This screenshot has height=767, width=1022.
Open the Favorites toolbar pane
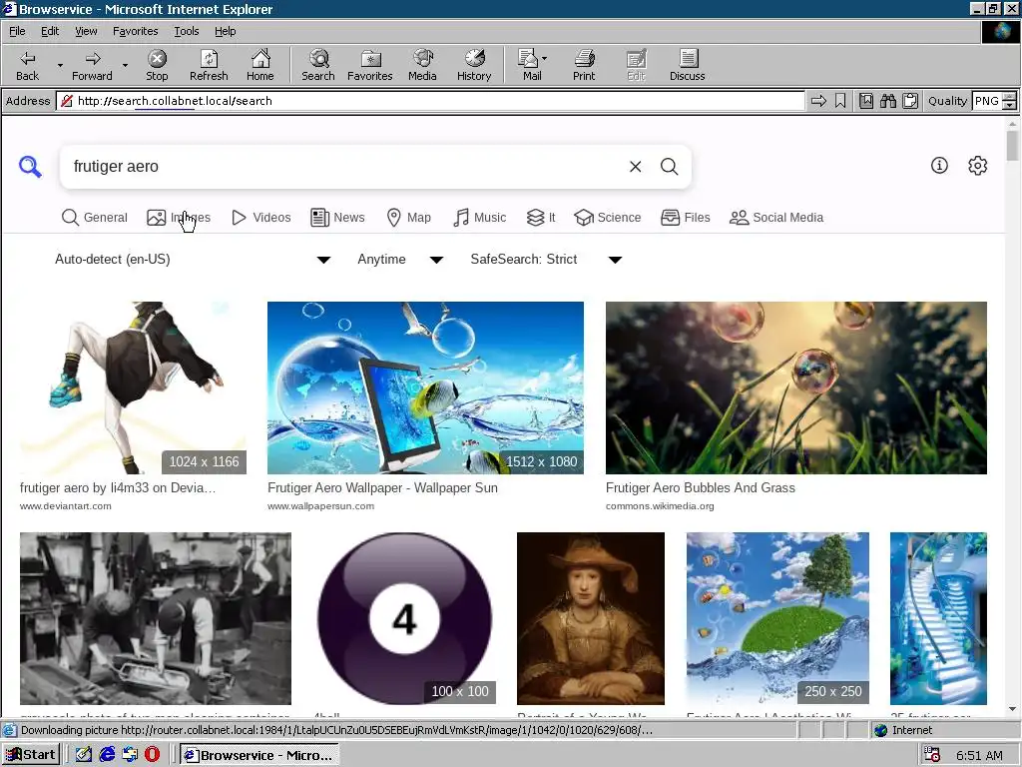pyautogui.click(x=369, y=65)
